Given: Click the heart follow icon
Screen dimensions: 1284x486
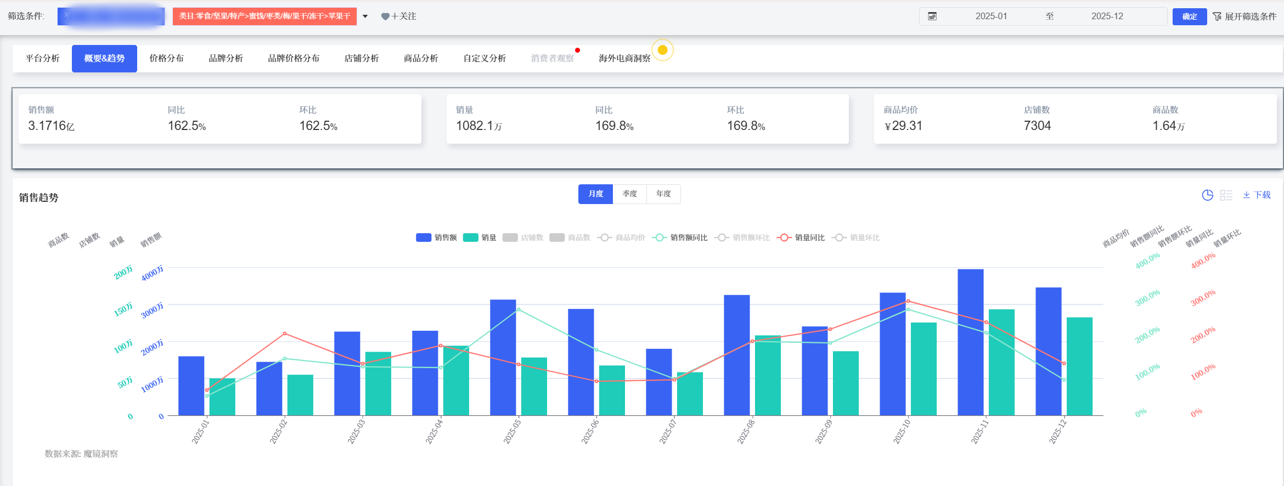Looking at the screenshot, I should (385, 16).
